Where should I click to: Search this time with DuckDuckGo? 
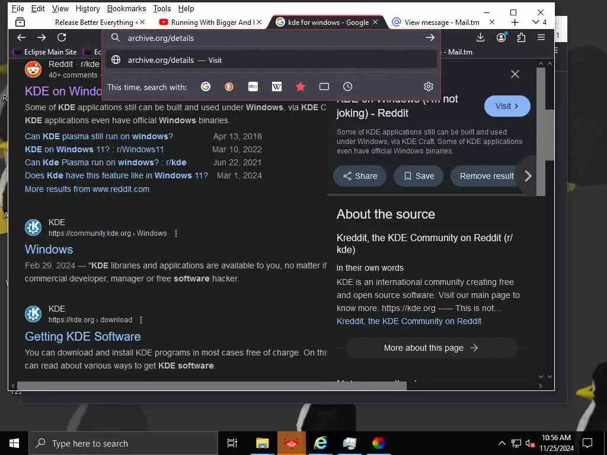click(x=229, y=86)
